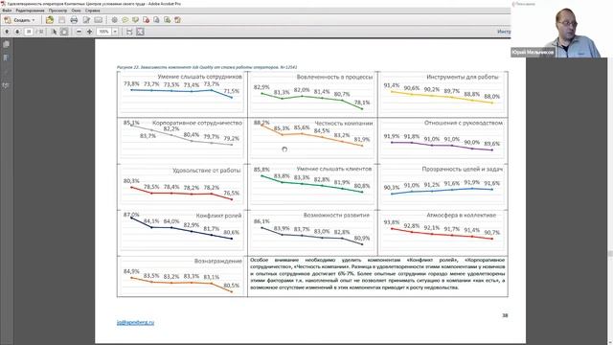Screen dimensions: 613x345
Task: Click the toolbar icon right of the red stamp icon
Action: (x=156, y=20)
